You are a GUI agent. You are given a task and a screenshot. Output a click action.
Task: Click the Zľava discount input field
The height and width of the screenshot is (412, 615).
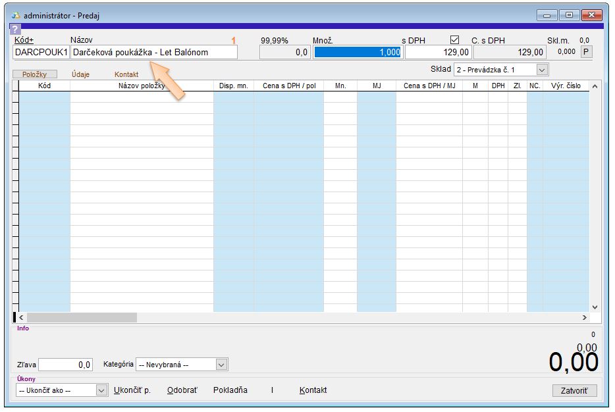click(66, 365)
